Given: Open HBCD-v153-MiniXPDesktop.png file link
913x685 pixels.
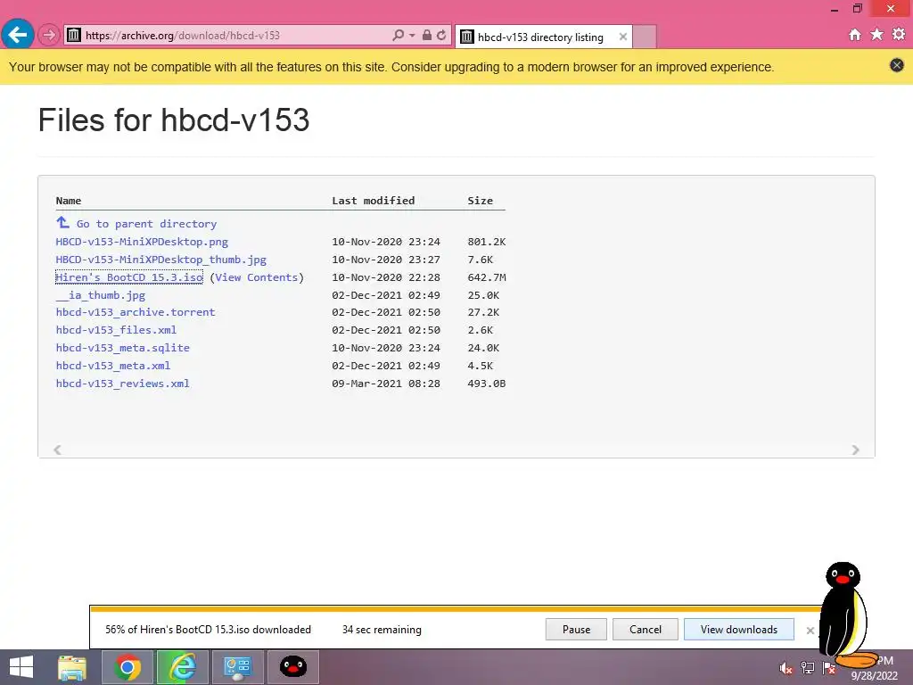Looking at the screenshot, I should (x=142, y=242).
